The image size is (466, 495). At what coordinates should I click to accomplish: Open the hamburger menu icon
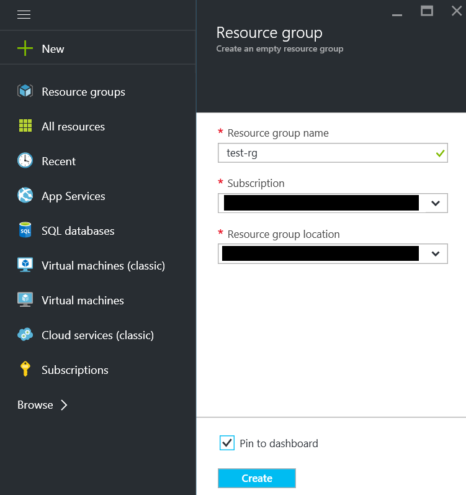click(x=24, y=14)
